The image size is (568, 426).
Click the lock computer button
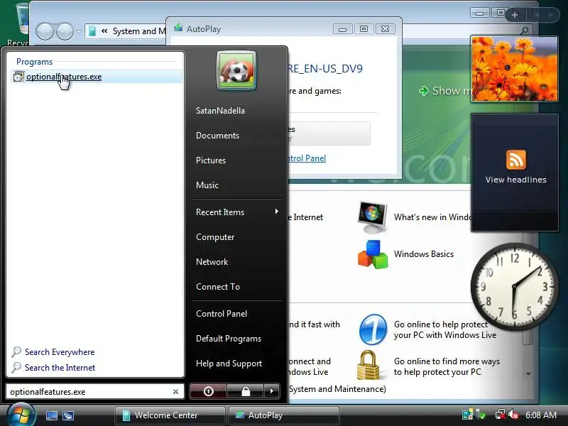coord(246,391)
